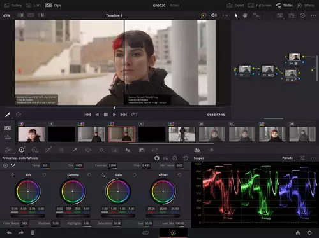Select node 04 in node graph
Viewport: 319px width, 238px height.
coord(295,59)
